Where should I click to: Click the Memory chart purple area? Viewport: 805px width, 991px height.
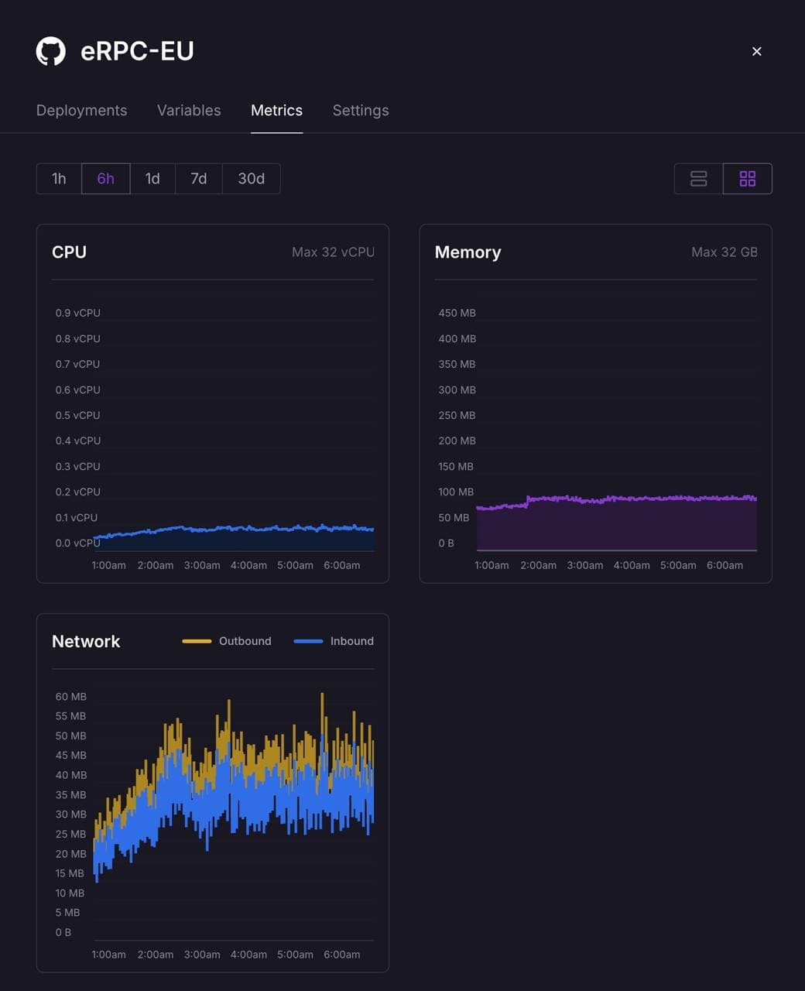[x=619, y=525]
